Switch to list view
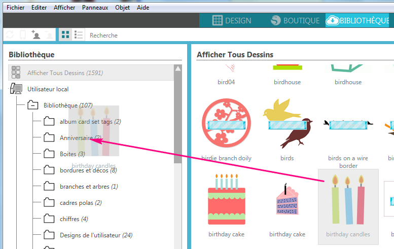Image resolution: width=394 pixels, height=249 pixels. tap(79, 34)
